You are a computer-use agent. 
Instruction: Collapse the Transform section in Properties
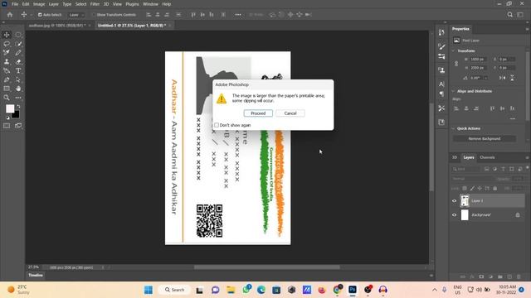coord(454,51)
